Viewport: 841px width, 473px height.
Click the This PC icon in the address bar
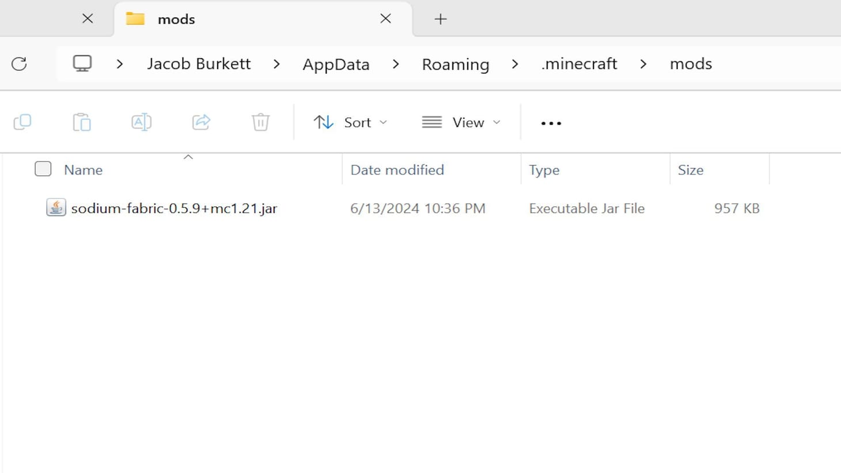click(82, 63)
